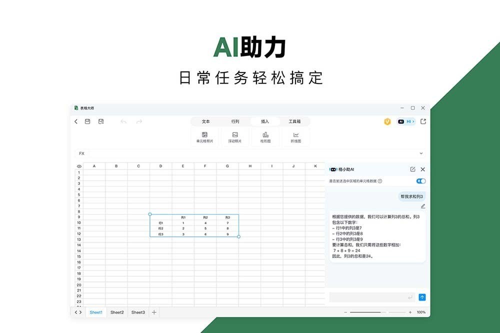Viewport: 500px width, 333px height.
Task: Redo using the right curved arrow icon
Action: (139, 121)
